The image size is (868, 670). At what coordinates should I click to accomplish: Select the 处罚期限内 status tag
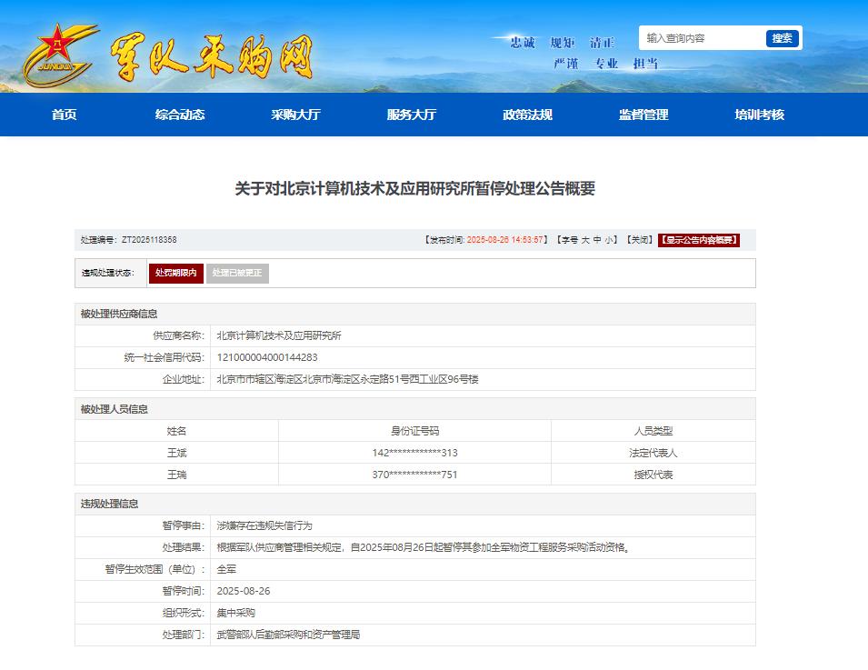[175, 273]
